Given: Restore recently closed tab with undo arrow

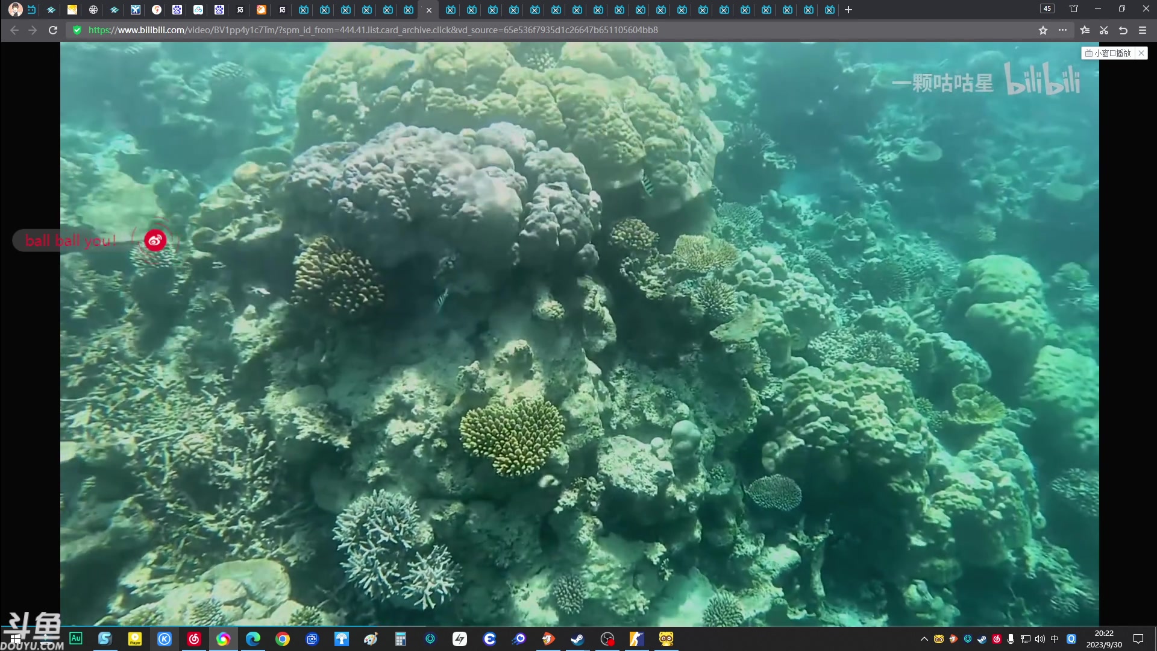Looking at the screenshot, I should (1123, 30).
